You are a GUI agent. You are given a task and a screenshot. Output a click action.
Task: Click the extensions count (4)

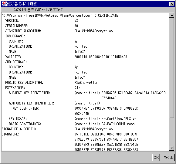77,88
